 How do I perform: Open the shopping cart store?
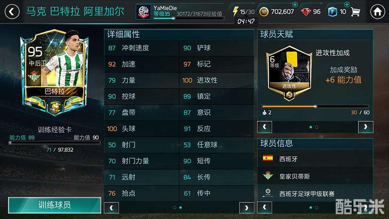(355, 12)
